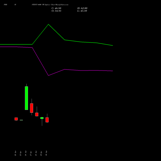Click the high value H: 62.00
161x161 pixels.
[x=82, y=8]
